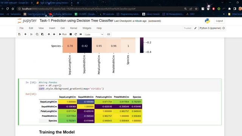
Task: Click the Jupyter logo
Action: point(27,21)
